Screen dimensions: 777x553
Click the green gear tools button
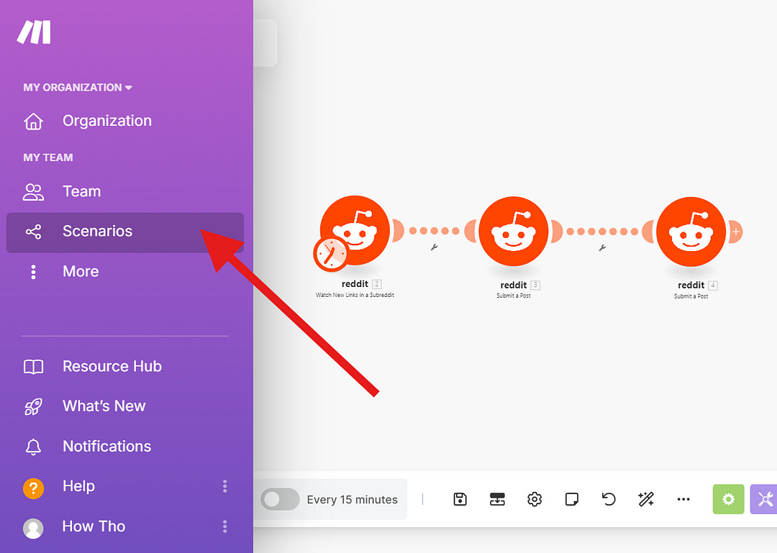coord(728,499)
